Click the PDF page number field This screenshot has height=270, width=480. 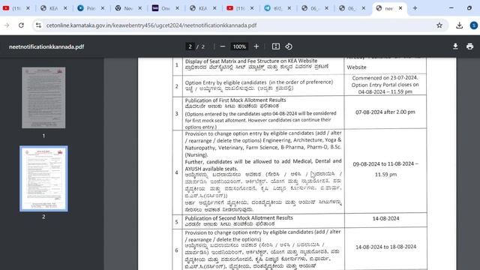pyautogui.click(x=190, y=46)
